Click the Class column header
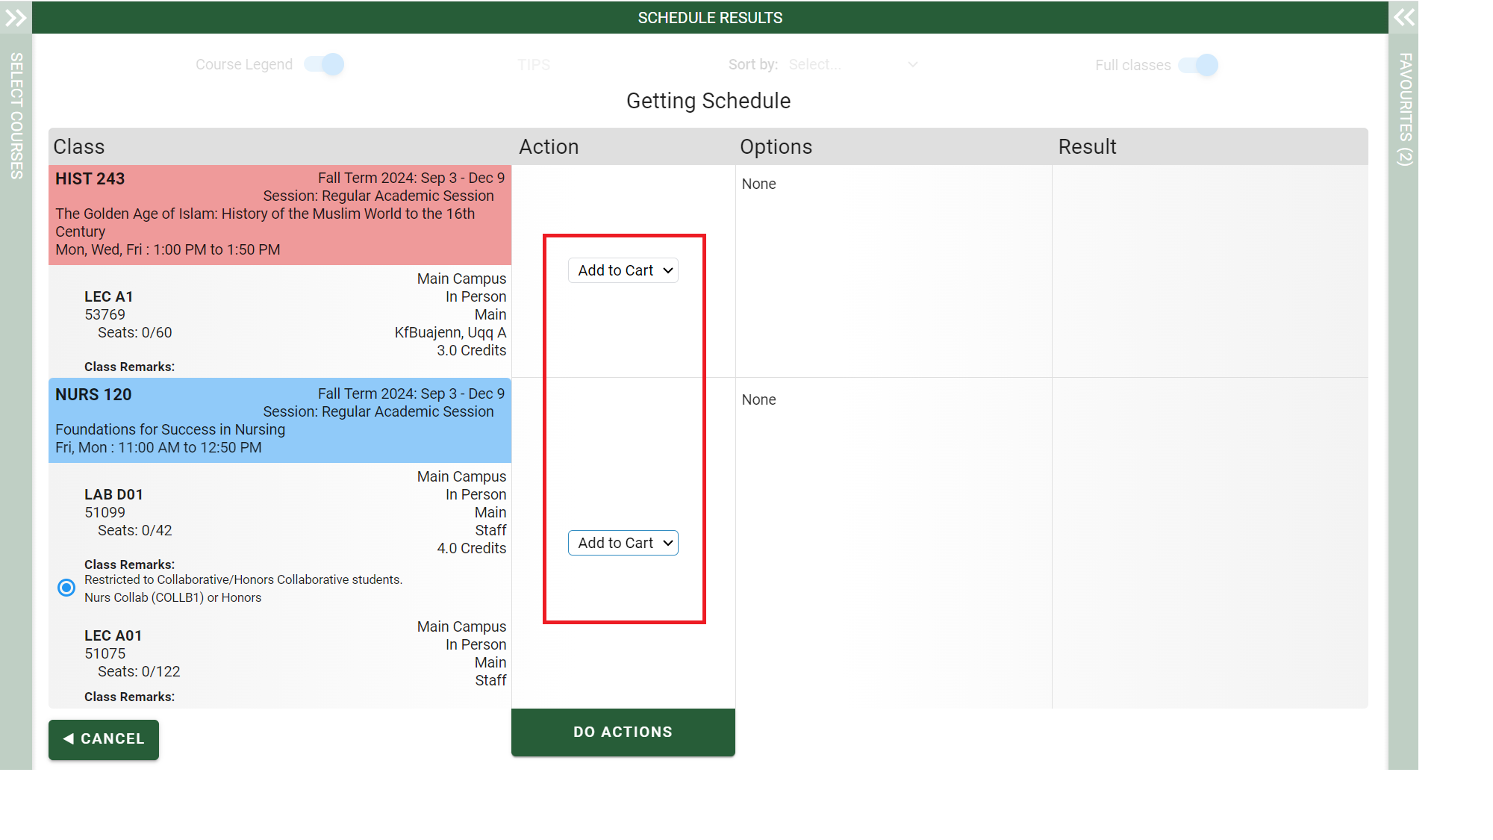 click(79, 147)
